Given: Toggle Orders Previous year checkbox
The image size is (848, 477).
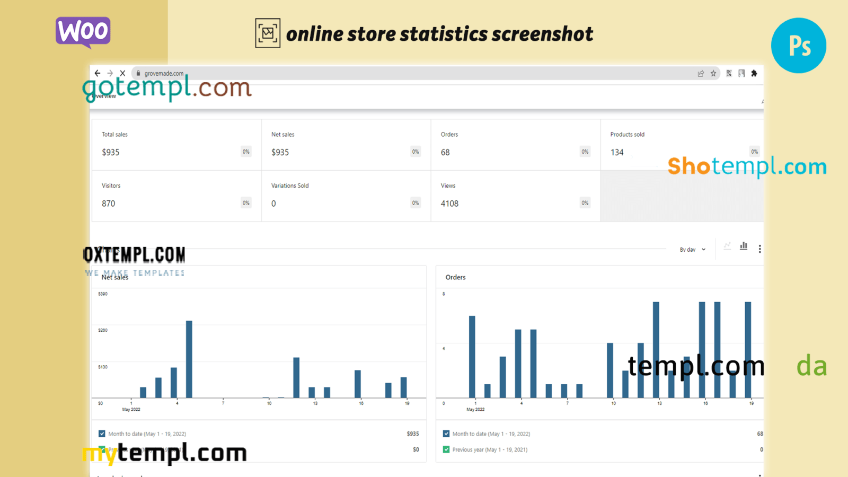Looking at the screenshot, I should [446, 449].
